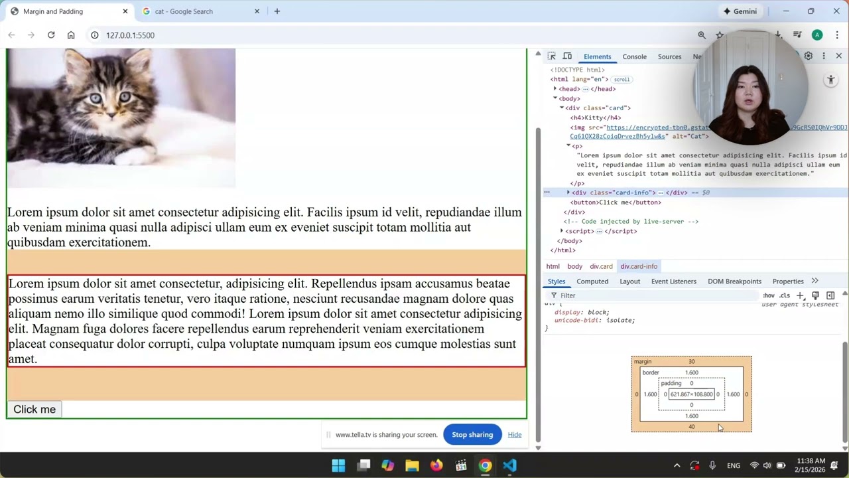The width and height of the screenshot is (849, 478).
Task: Collapse the div class card node
Action: [561, 108]
